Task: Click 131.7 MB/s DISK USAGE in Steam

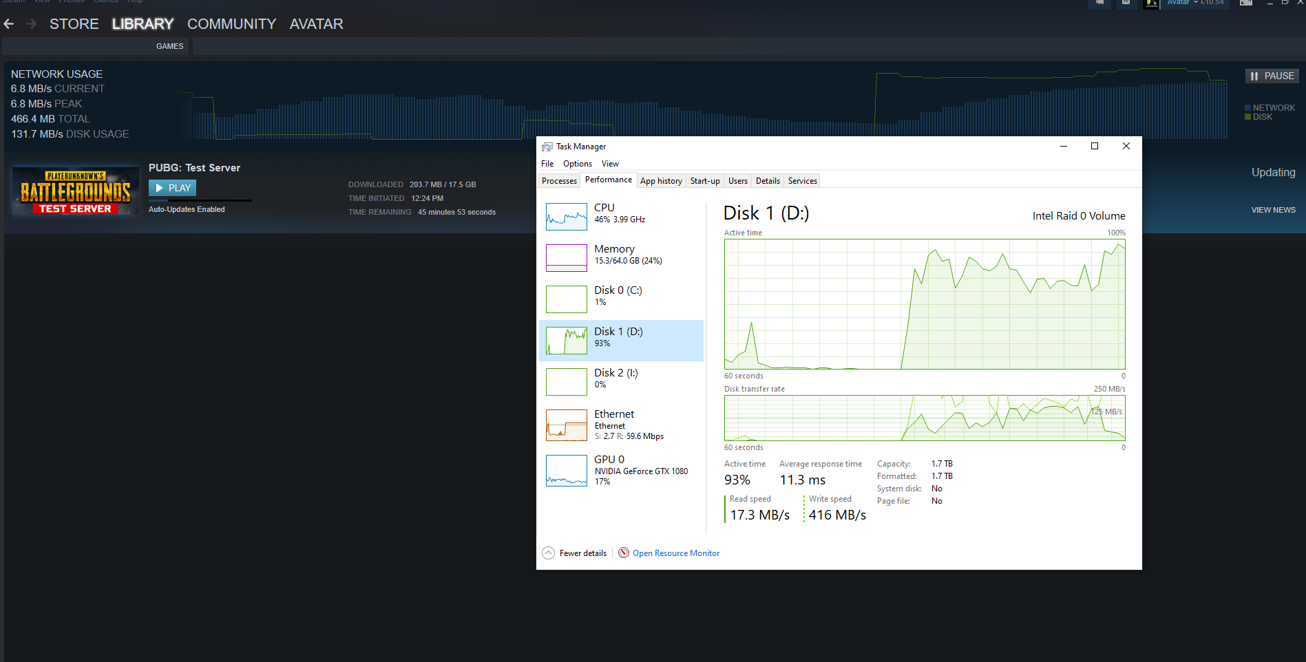Action: tap(70, 134)
